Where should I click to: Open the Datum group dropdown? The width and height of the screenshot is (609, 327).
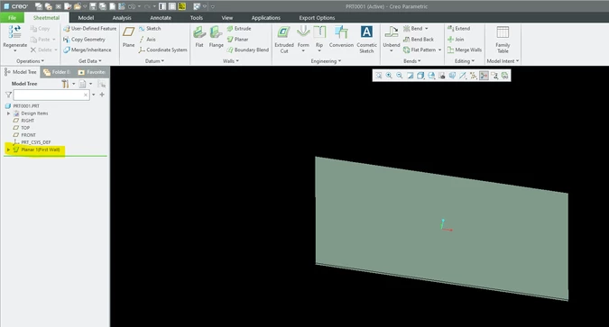154,61
